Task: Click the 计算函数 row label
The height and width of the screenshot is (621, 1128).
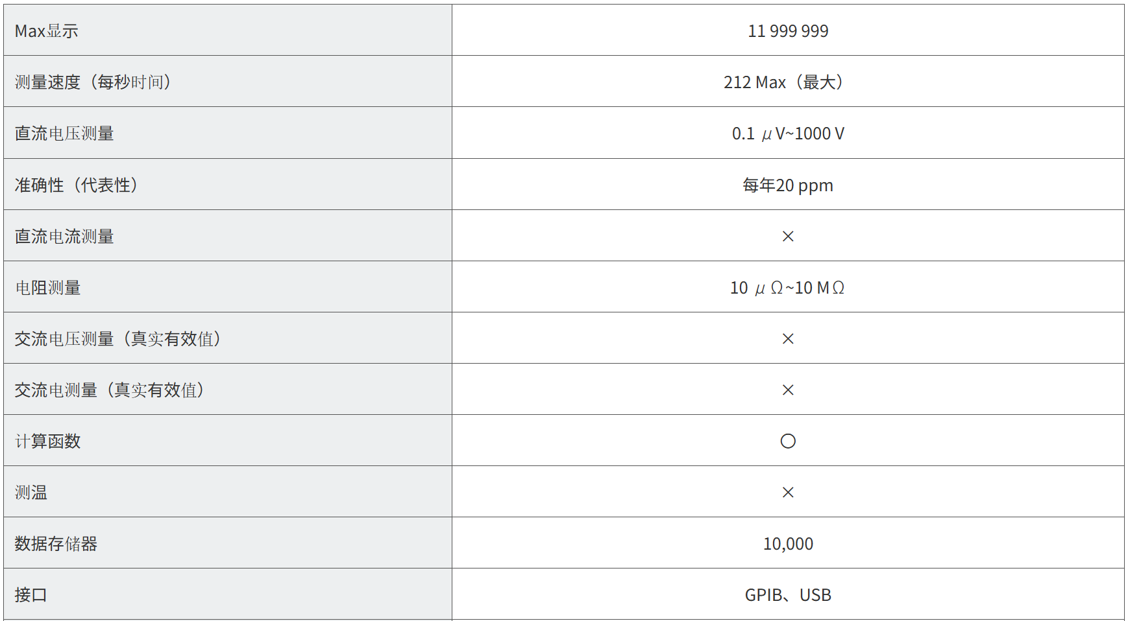Action: click(48, 441)
